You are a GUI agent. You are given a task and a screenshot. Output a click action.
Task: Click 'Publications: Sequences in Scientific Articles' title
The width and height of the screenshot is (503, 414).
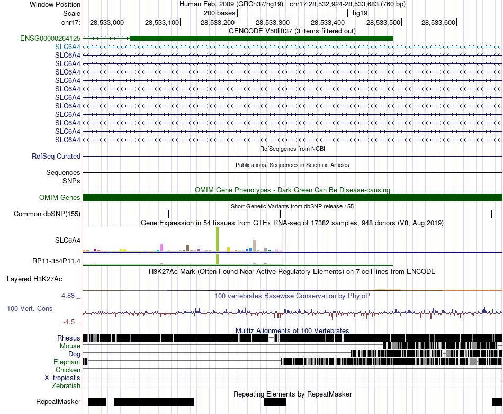pyautogui.click(x=292, y=165)
